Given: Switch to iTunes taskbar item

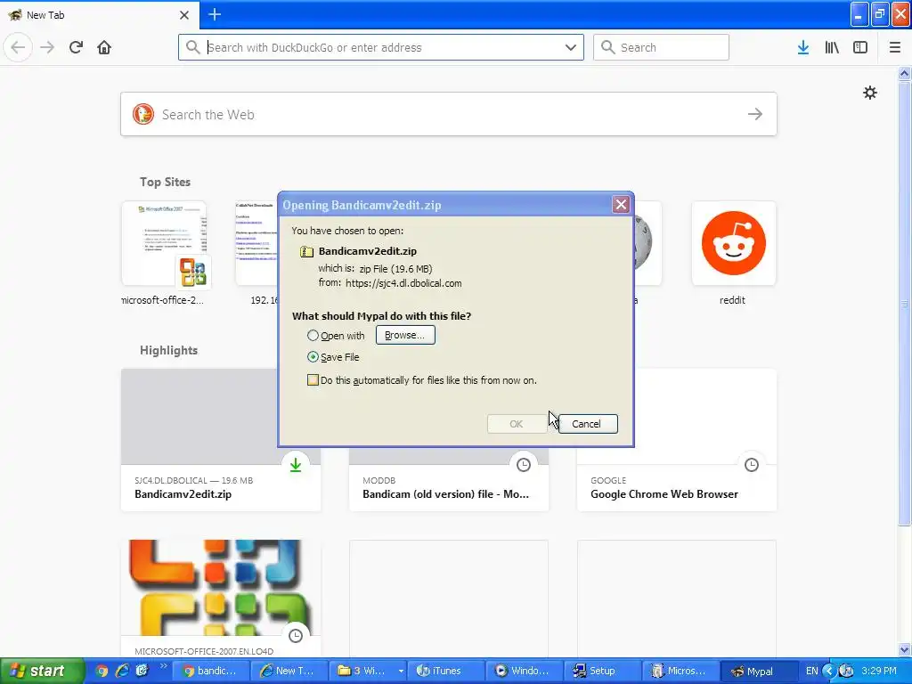Looking at the screenshot, I should pos(445,671).
